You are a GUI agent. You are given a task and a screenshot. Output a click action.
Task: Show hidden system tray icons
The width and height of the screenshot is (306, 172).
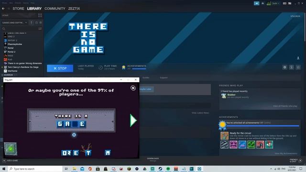tap(271, 169)
